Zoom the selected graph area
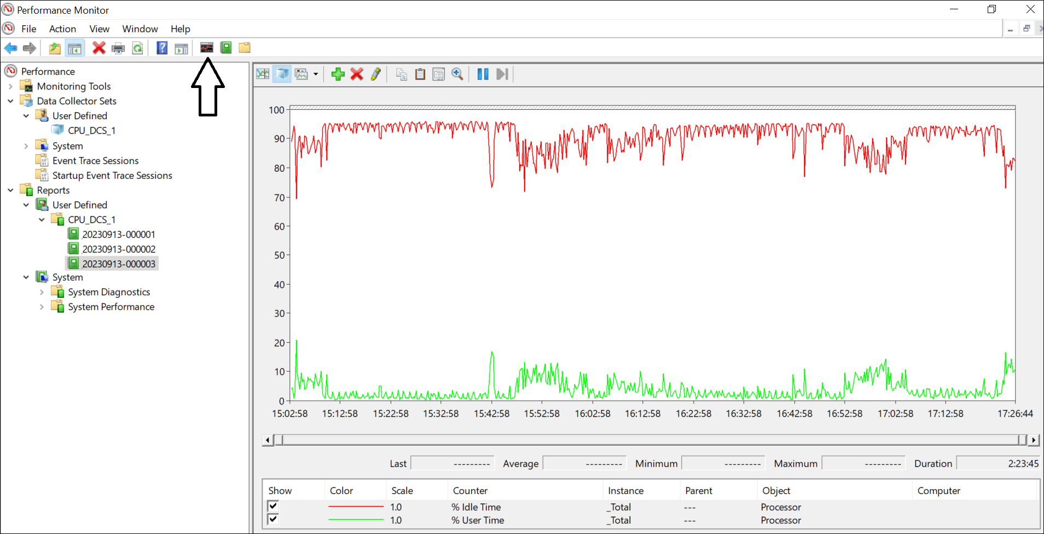 click(x=458, y=74)
